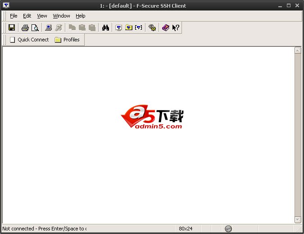The height and width of the screenshot is (234, 304).
Task: Click the application icon in title bar
Action: 6,5
